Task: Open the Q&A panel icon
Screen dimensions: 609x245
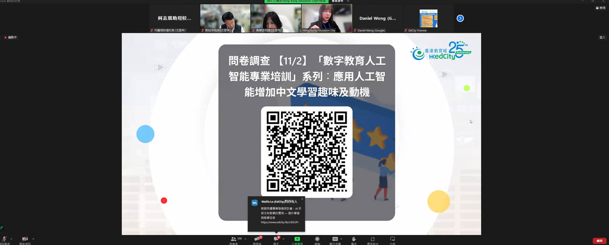Action: point(257,239)
